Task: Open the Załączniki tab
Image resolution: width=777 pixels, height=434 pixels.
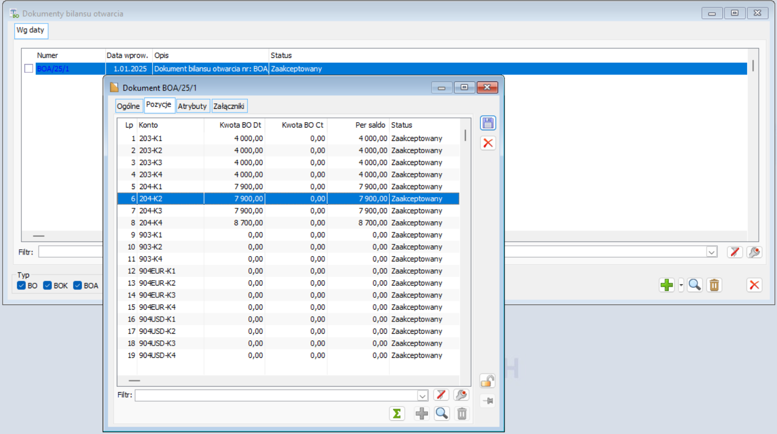Action: (x=230, y=106)
